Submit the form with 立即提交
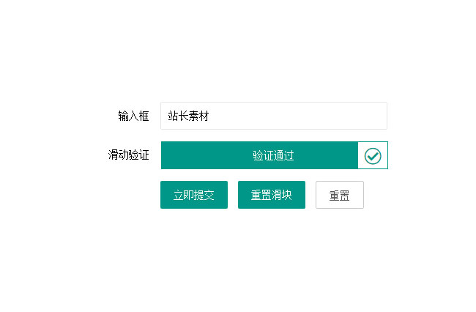The image size is (476, 312). pyautogui.click(x=194, y=195)
